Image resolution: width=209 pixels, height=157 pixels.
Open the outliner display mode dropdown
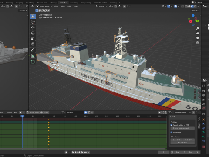[x=205, y=7]
